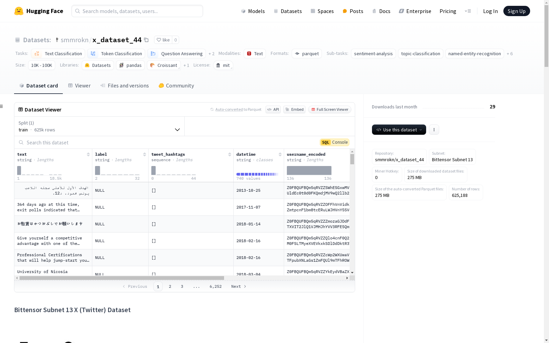Click the Text Classification task icon
This screenshot has height=343, width=549.
coord(37,54)
